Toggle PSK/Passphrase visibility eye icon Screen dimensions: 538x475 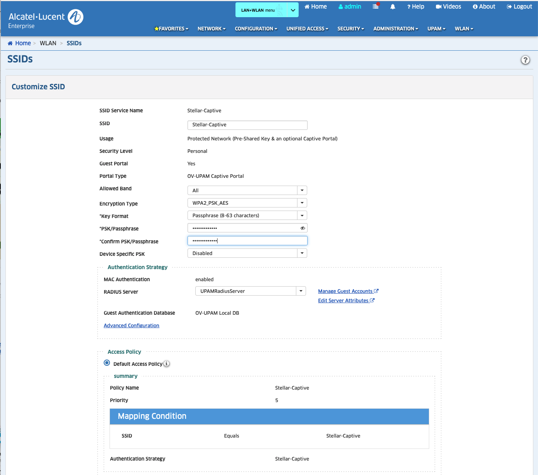click(303, 228)
